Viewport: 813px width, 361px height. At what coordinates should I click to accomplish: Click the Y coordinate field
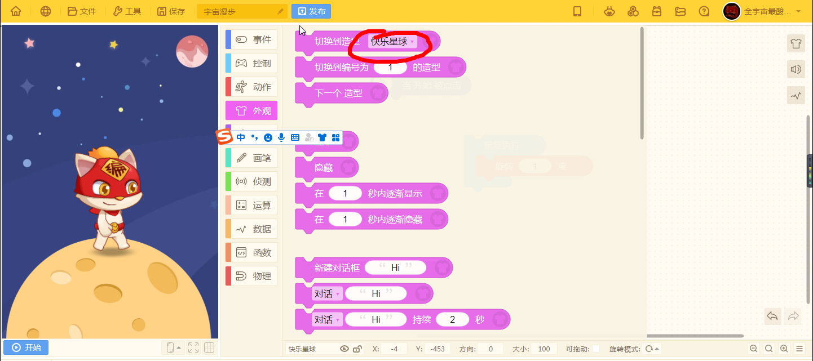(438, 349)
